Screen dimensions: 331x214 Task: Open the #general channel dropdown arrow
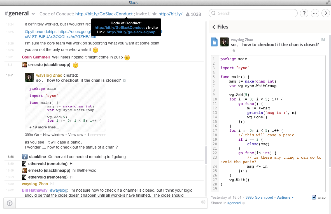coord(33,14)
